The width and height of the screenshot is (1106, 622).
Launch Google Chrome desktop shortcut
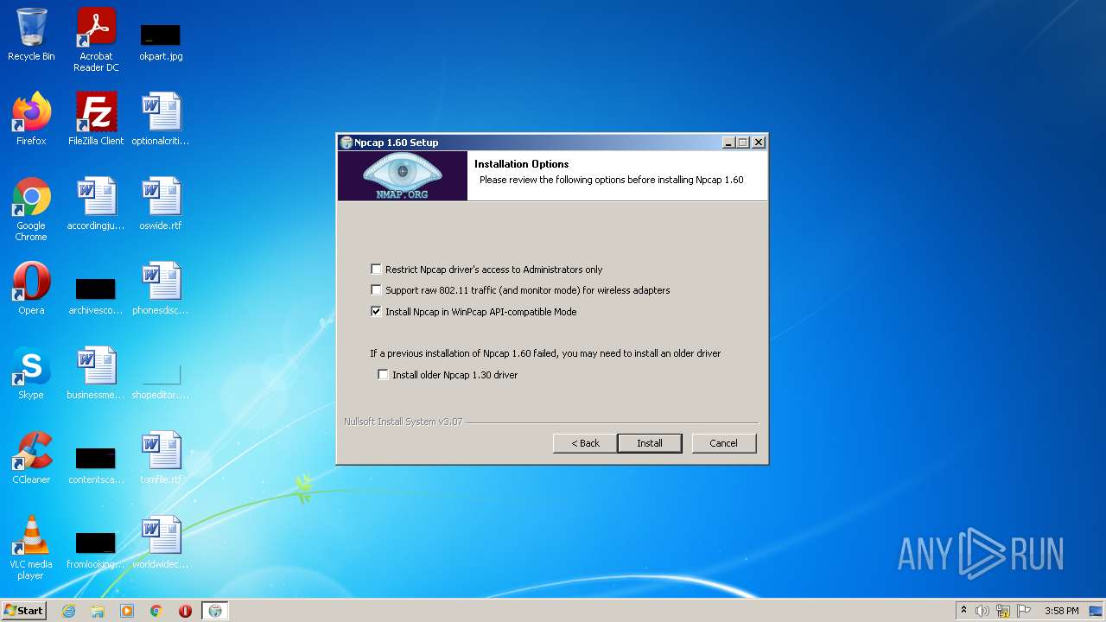(x=31, y=209)
